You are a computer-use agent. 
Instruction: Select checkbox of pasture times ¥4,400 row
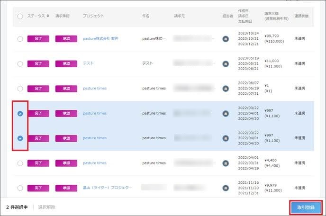click(x=20, y=163)
